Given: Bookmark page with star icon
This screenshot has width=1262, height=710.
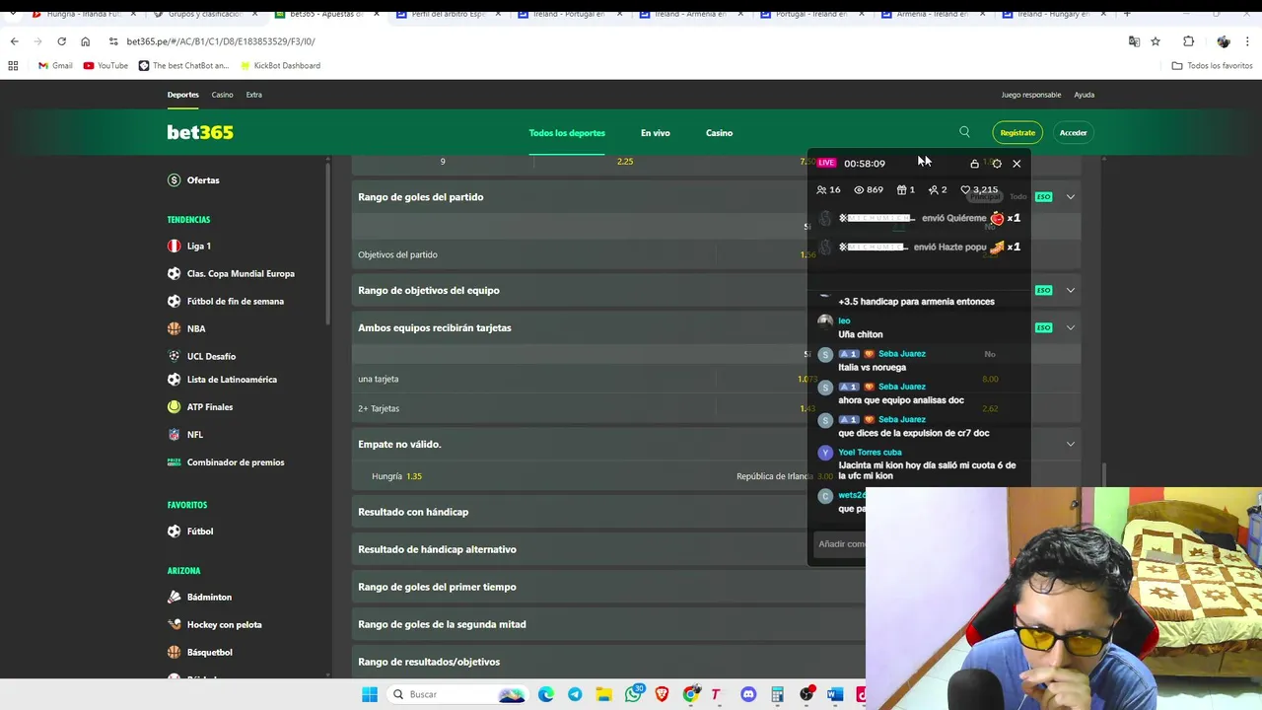Looking at the screenshot, I should pyautogui.click(x=1156, y=41).
